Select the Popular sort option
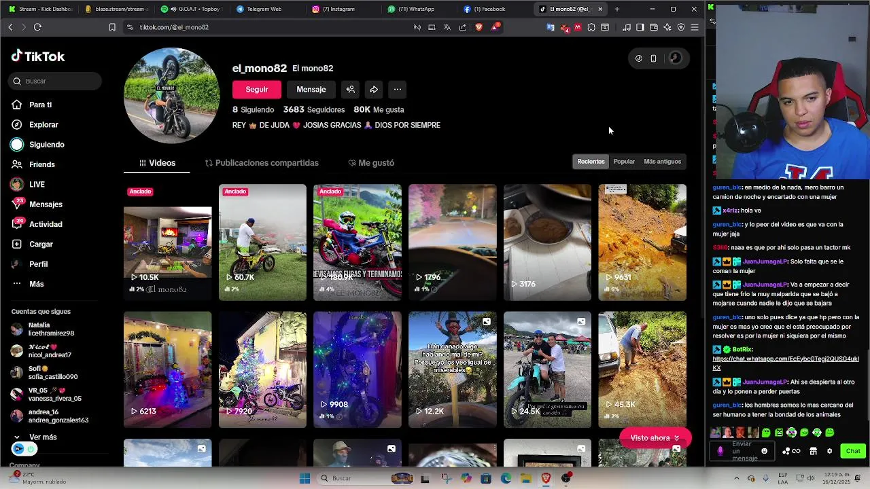The width and height of the screenshot is (870, 489). coord(624,162)
